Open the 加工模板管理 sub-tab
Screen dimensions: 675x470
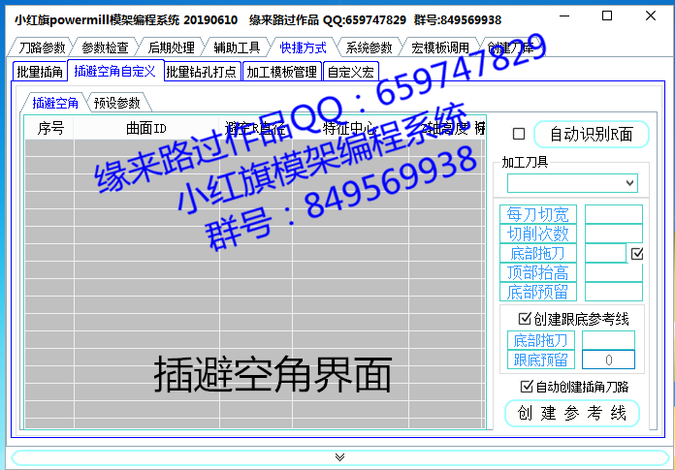coord(282,72)
